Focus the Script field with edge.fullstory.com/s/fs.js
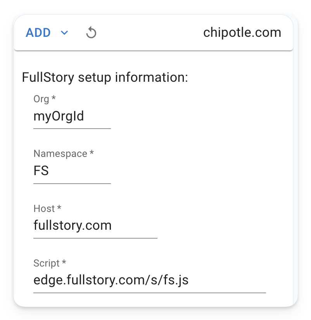The height and width of the screenshot is (320, 311). (x=150, y=280)
